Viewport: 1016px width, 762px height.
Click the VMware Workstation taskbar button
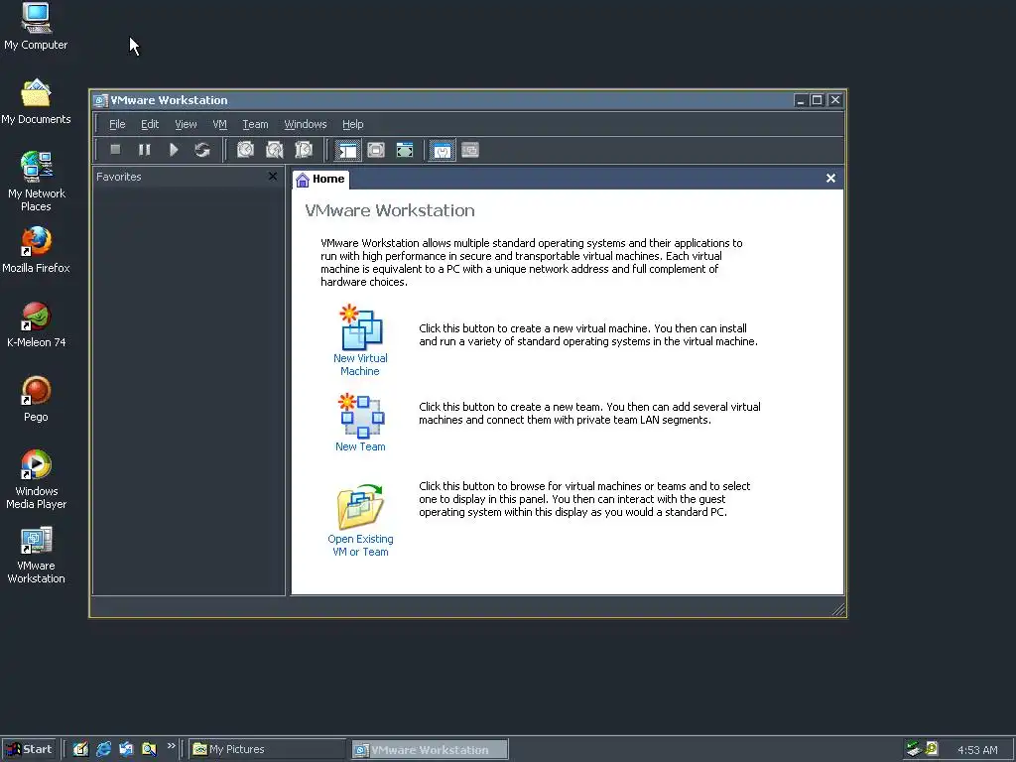click(x=430, y=750)
